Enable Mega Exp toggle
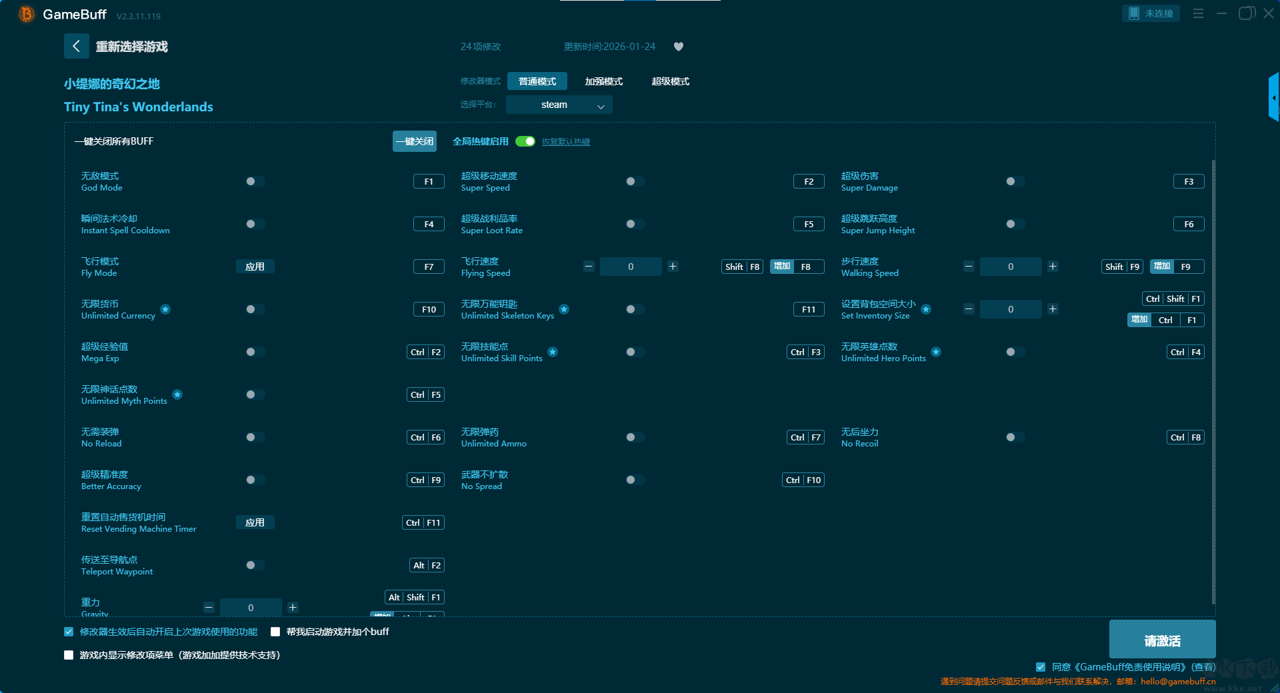The image size is (1280, 693). pyautogui.click(x=255, y=352)
